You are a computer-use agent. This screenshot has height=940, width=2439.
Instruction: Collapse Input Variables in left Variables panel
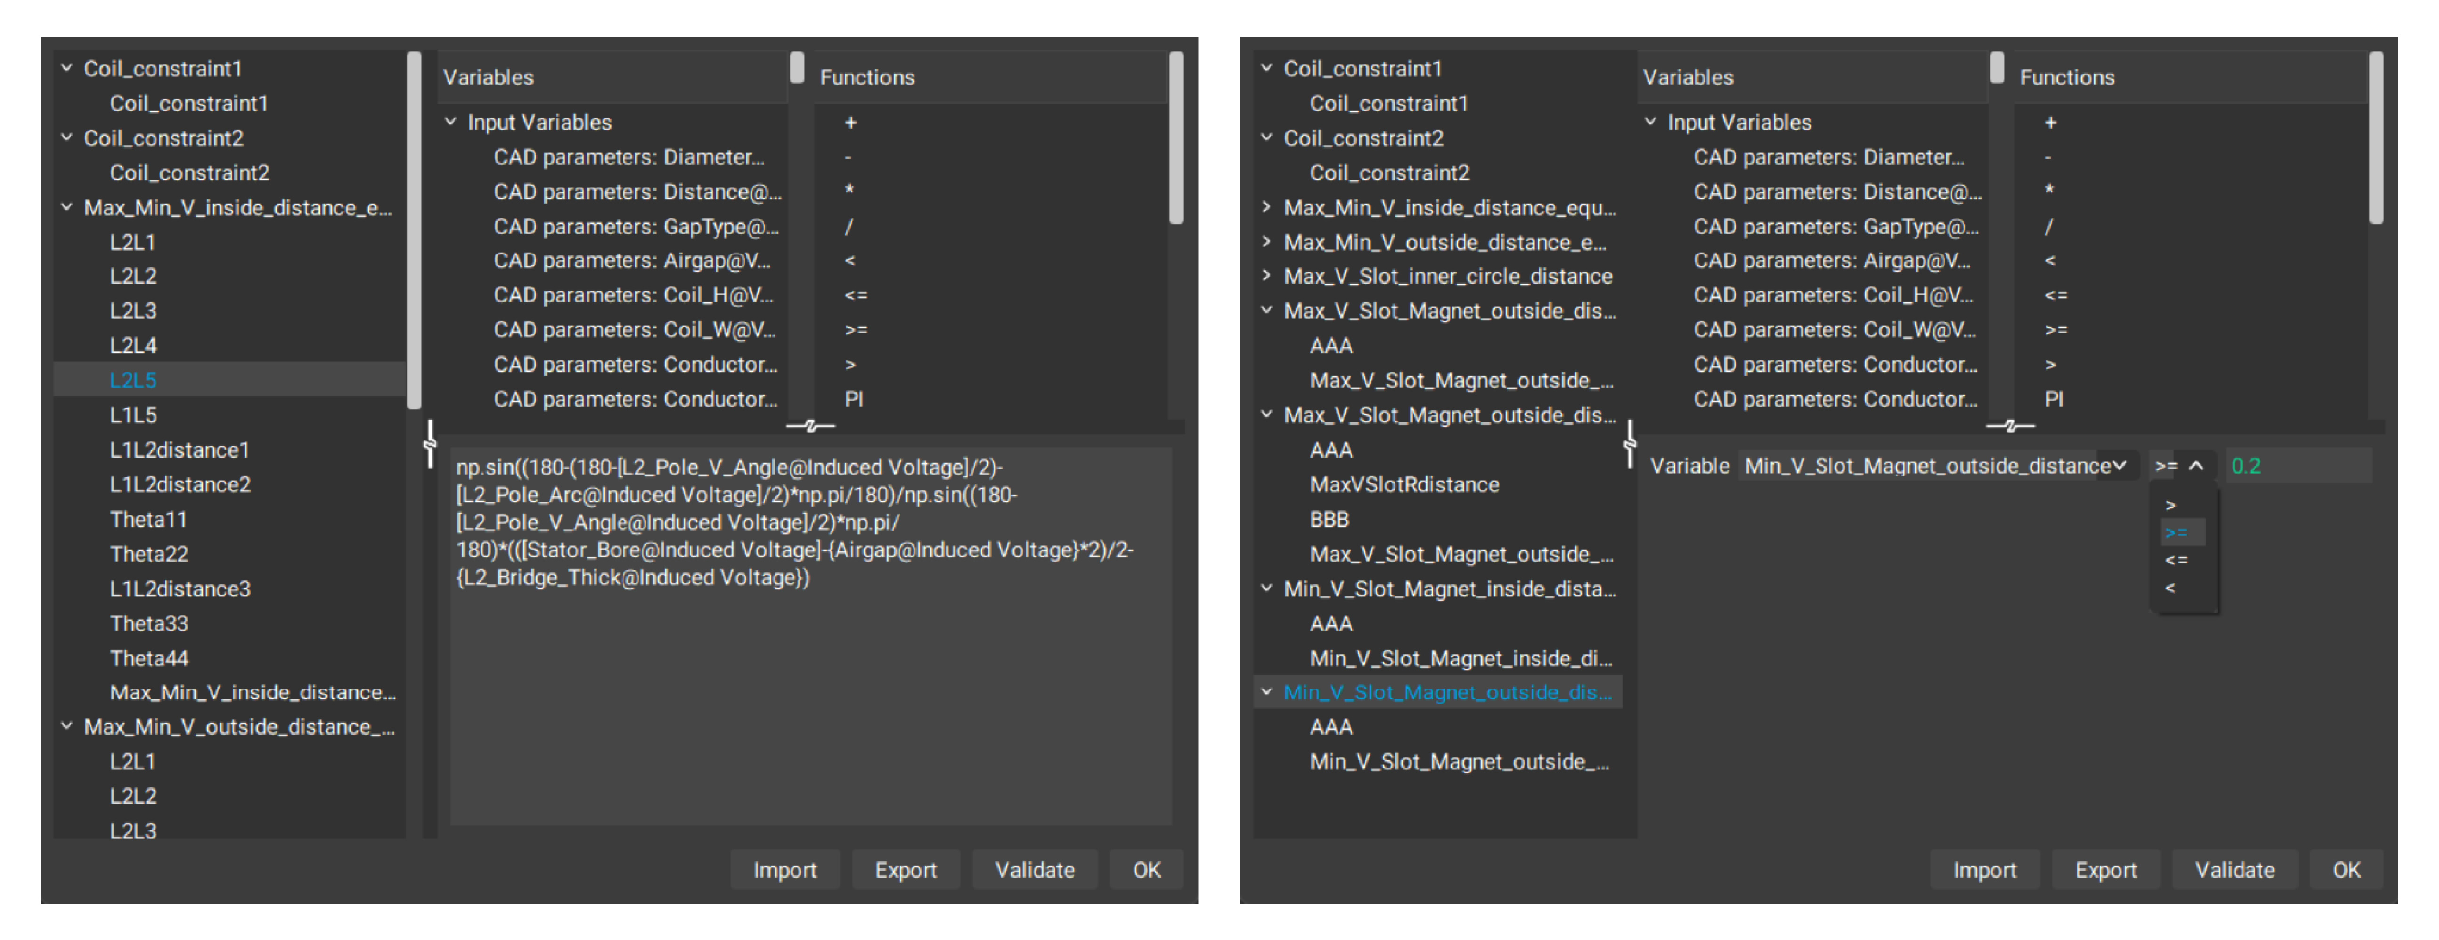[451, 122]
